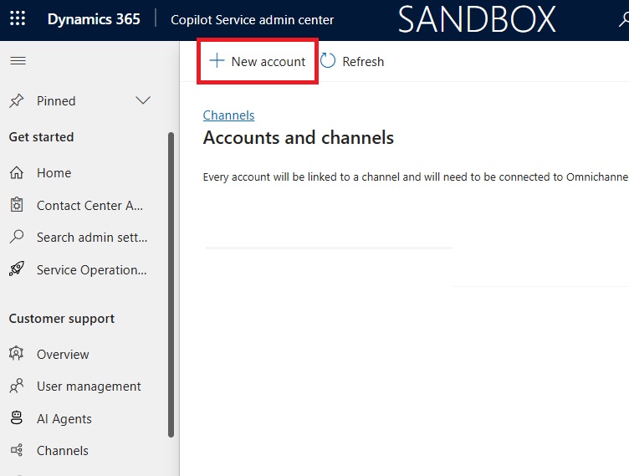This screenshot has height=476, width=629.
Task: Click the Refresh button label
Action: point(363,62)
